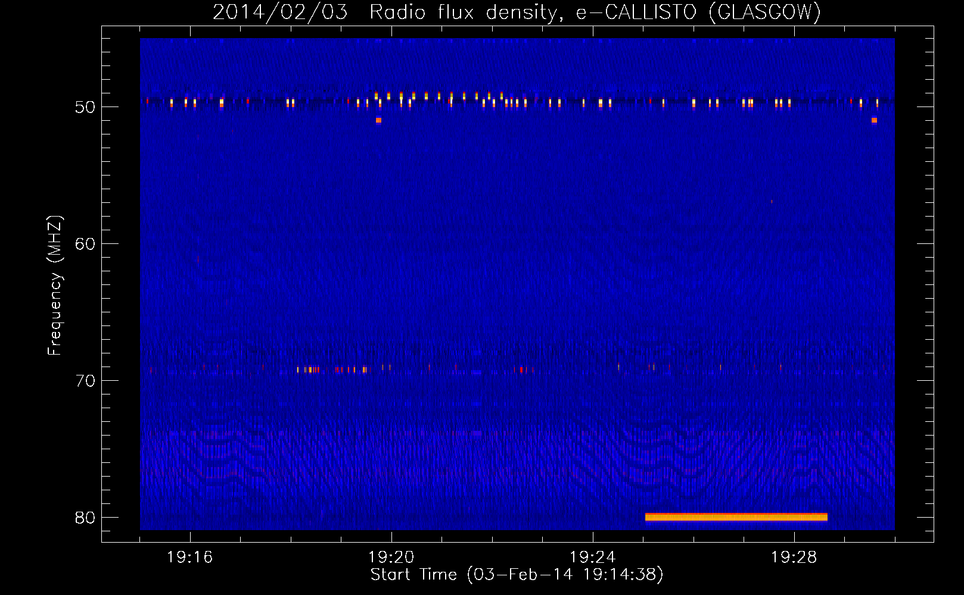Viewport: 964px width, 595px height.
Task: Click the orange burst below 50 MHz near 19:20
Action: (x=378, y=120)
